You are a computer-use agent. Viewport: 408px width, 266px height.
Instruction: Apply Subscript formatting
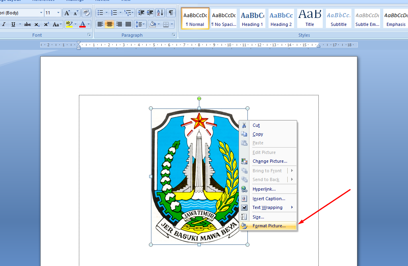pyautogui.click(x=37, y=24)
